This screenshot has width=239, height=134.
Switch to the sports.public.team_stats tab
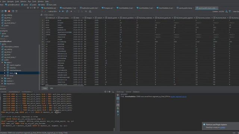[207, 8]
